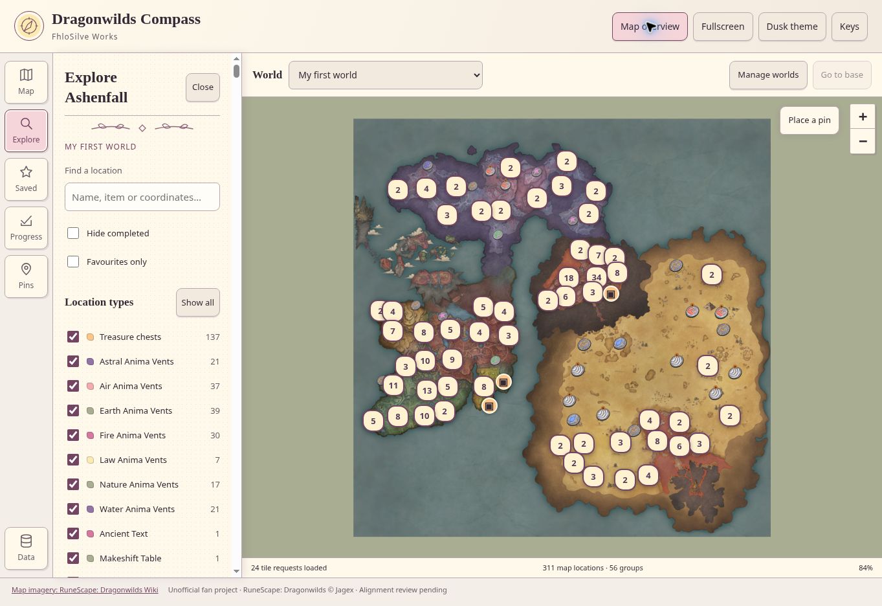
Task: Click Place a pin button
Action: pos(810,120)
